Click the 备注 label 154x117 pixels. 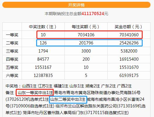(10, 93)
